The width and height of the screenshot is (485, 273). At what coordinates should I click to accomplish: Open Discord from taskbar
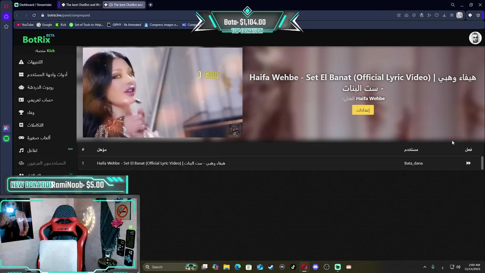click(315, 267)
